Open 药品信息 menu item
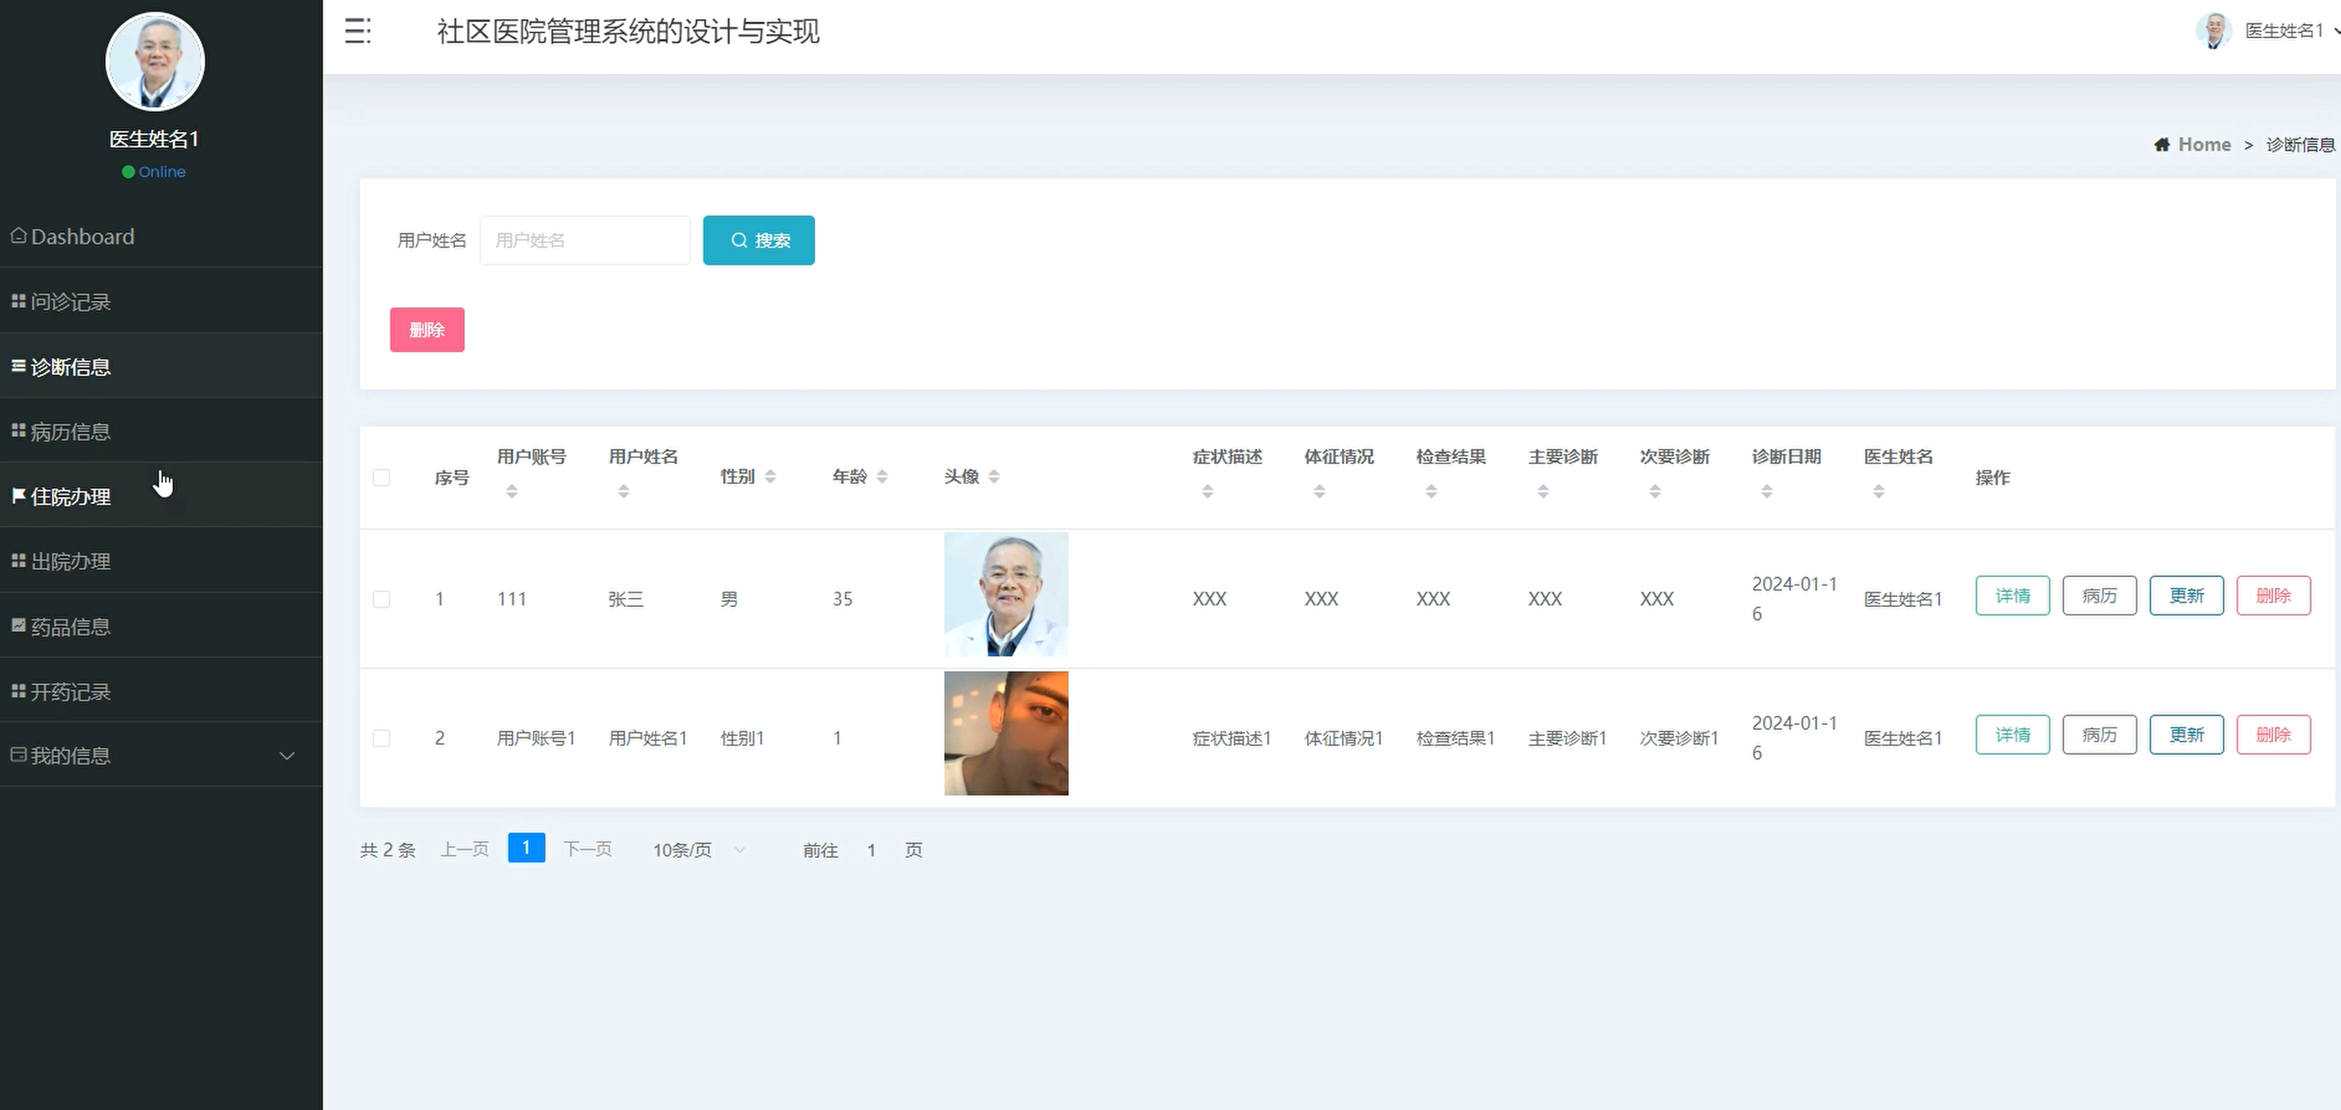Screen dimensions: 2341x1110 [161, 627]
